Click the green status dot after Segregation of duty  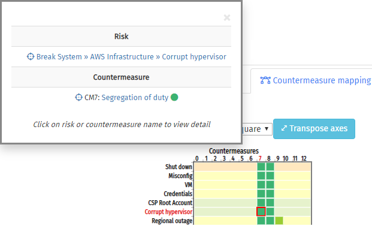(174, 97)
